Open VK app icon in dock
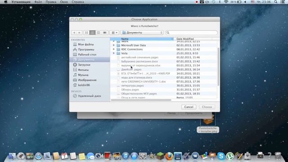 tap(195, 156)
